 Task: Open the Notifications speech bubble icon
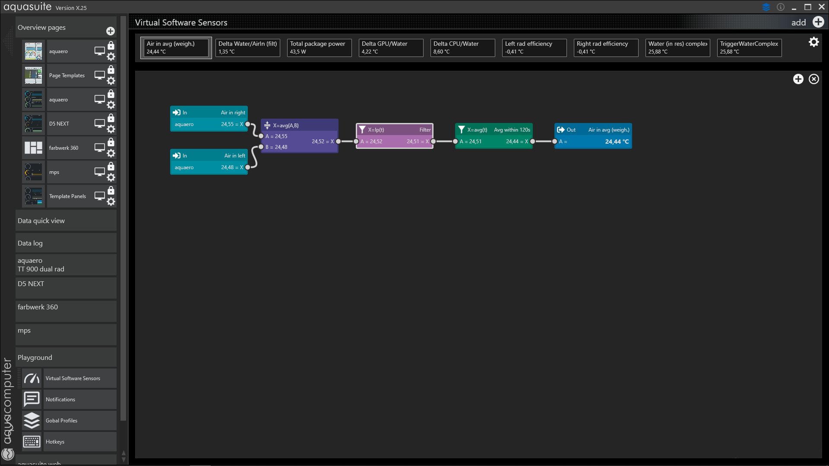point(32,400)
